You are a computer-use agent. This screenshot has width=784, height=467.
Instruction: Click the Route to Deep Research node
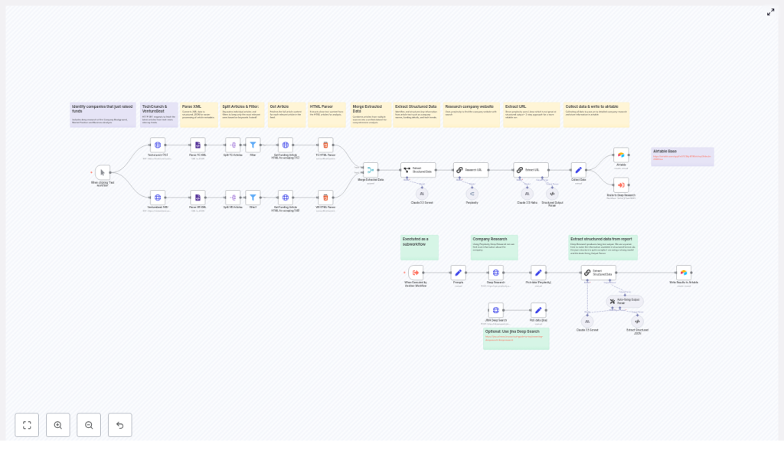(621, 185)
